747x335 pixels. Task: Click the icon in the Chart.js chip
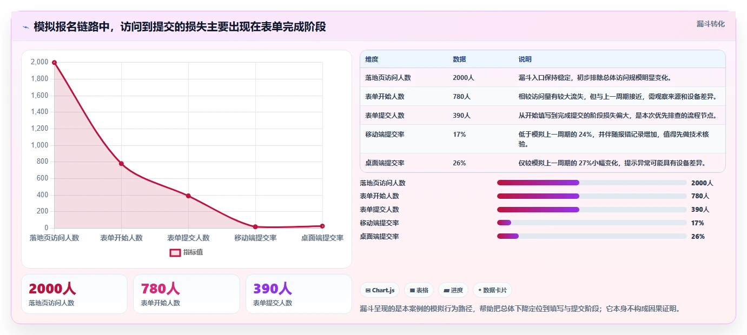(368, 291)
